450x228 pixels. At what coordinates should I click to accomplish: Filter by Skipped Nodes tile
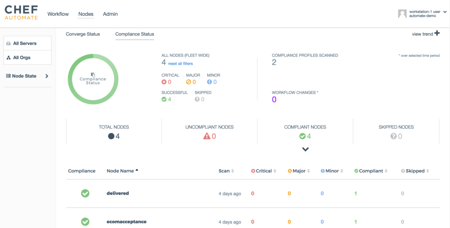(396, 132)
